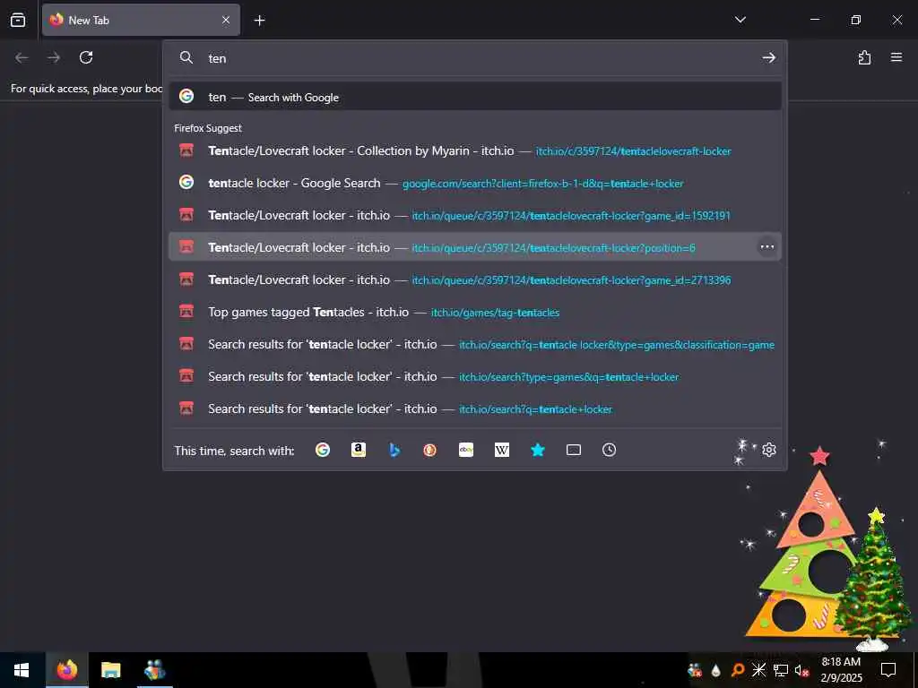Click the network tray icon
Viewport: 918px width, 688px height.
[781, 670]
